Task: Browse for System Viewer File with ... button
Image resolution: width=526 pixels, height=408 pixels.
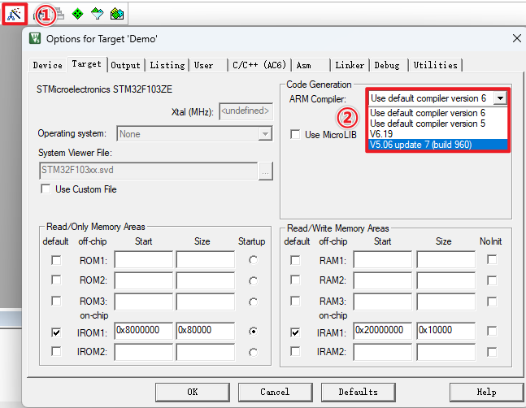Action: (x=264, y=171)
